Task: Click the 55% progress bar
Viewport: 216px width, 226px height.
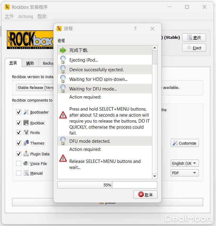Action: click(107, 185)
